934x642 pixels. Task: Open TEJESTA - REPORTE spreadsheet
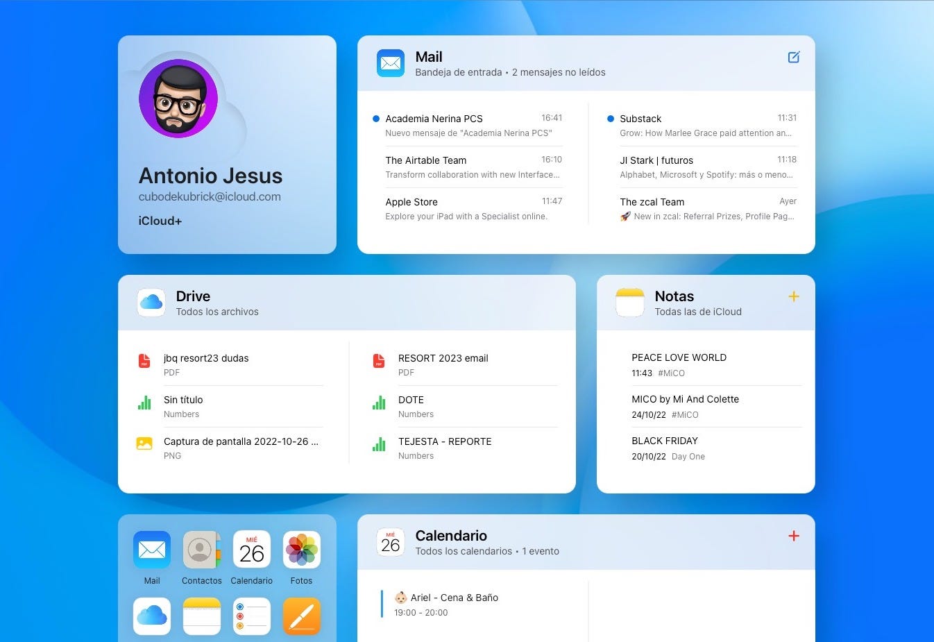[464, 448]
